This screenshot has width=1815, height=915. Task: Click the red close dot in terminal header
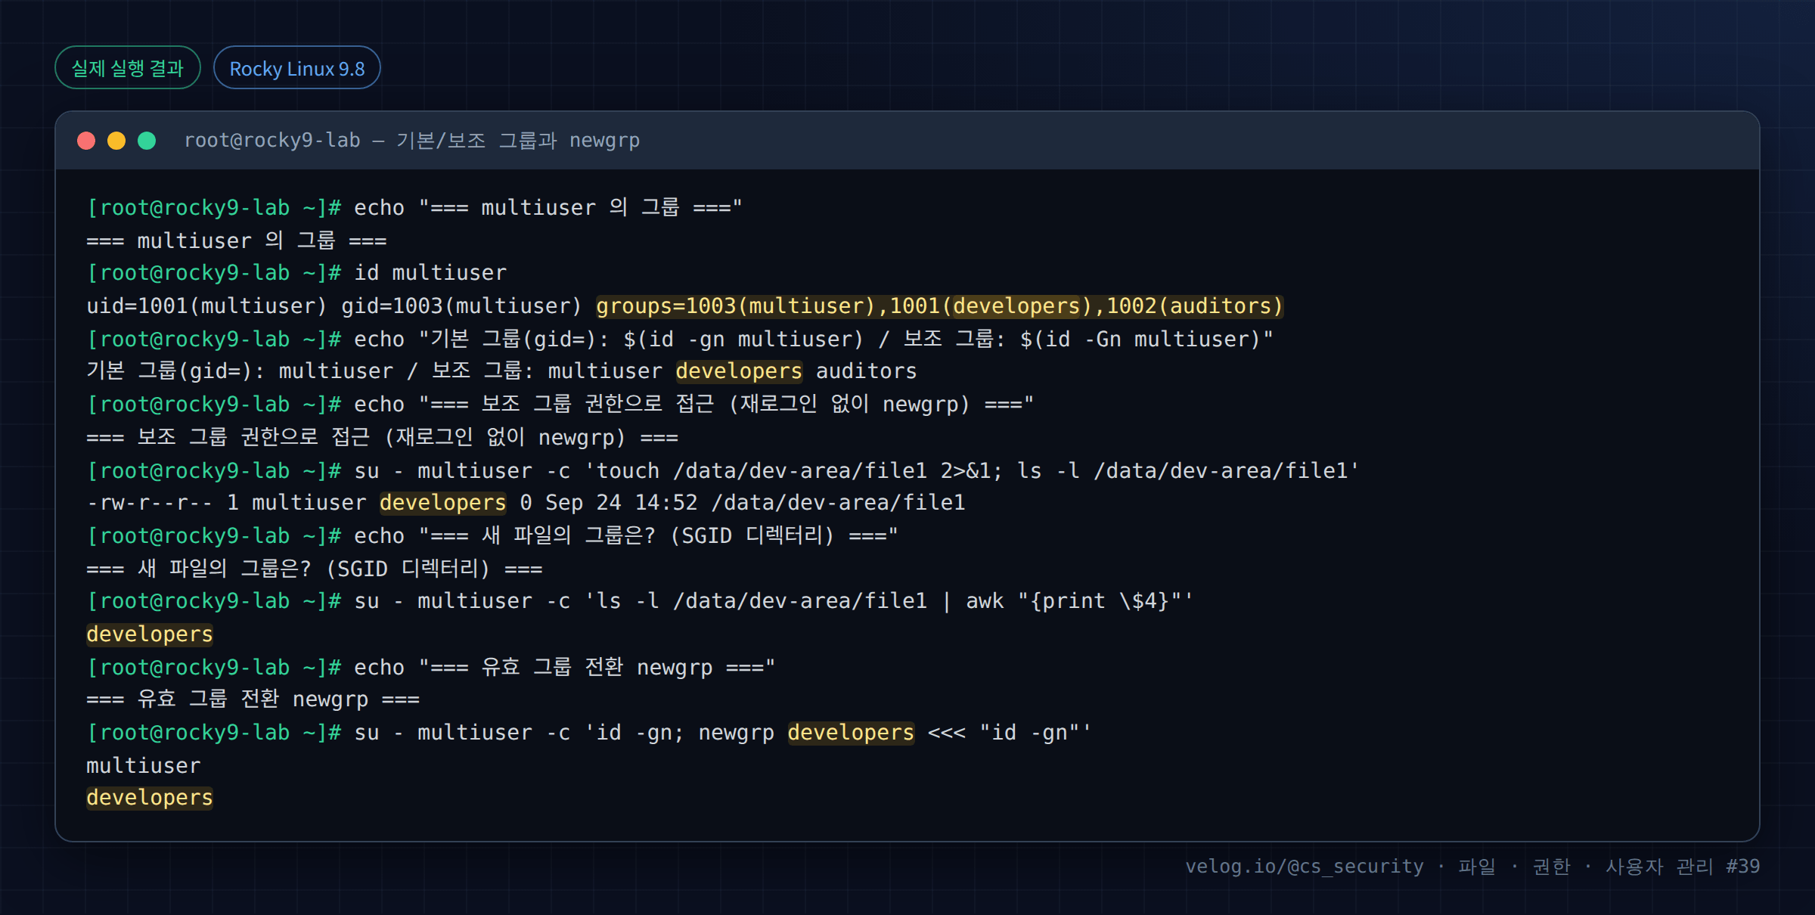[x=86, y=141]
